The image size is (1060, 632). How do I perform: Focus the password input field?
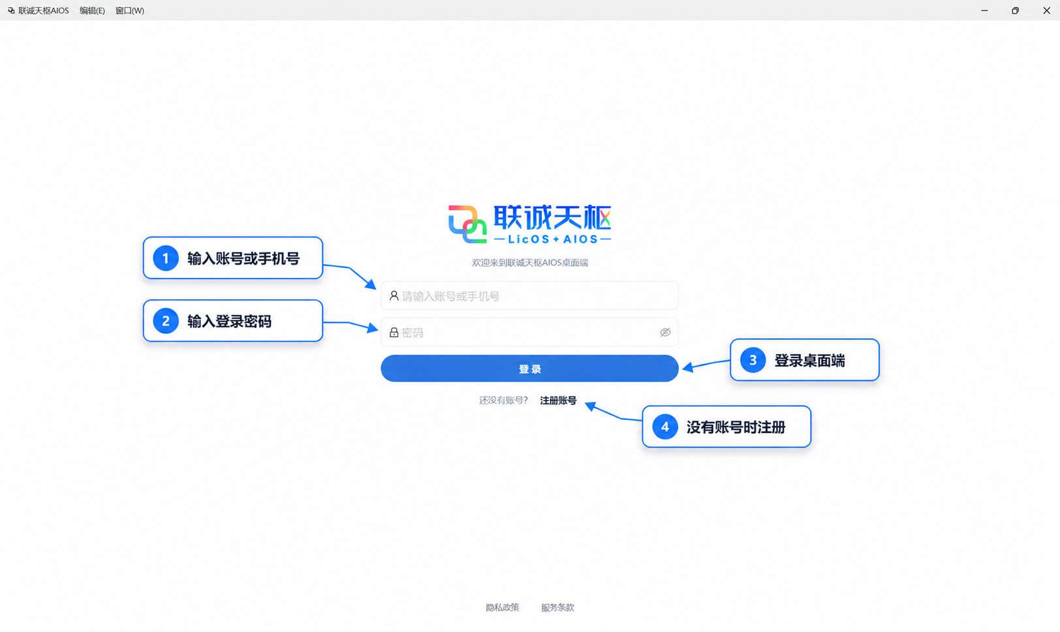click(x=529, y=333)
